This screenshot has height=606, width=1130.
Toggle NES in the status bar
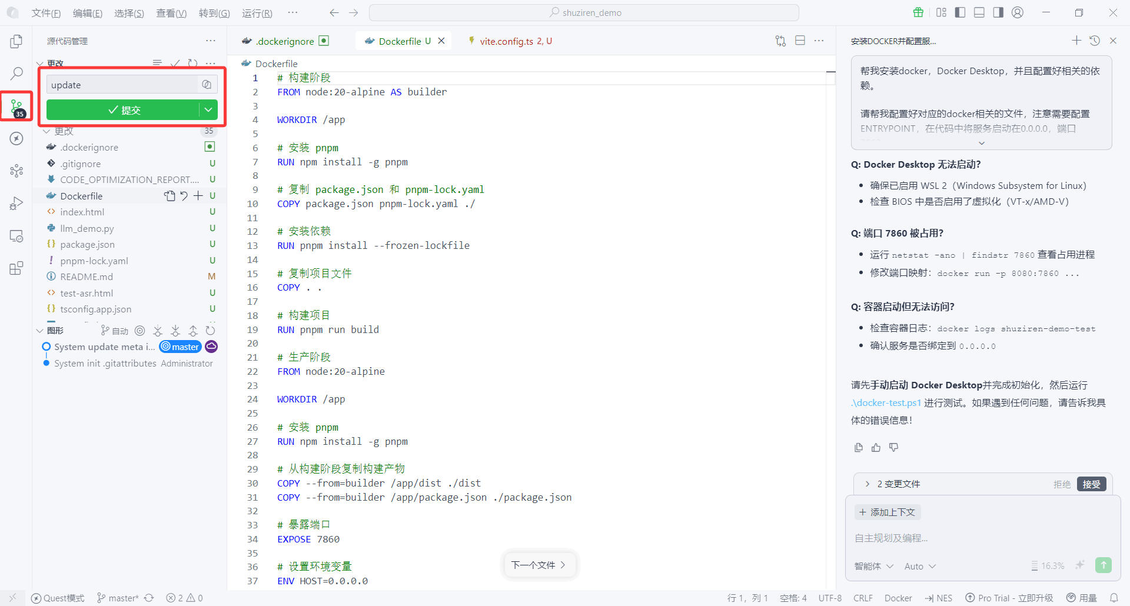tap(938, 598)
